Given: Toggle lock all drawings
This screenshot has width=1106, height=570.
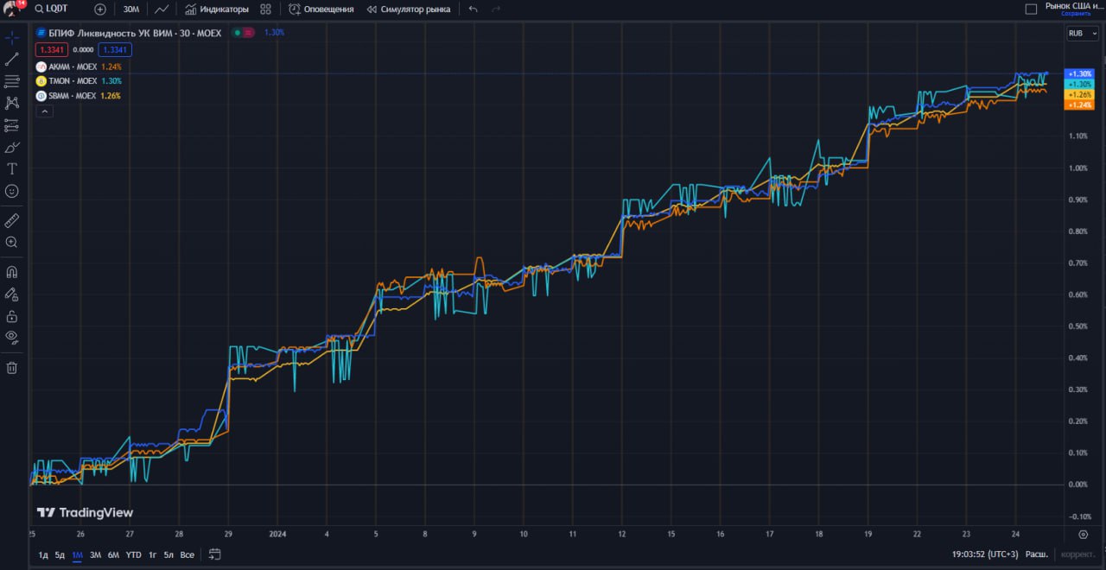Looking at the screenshot, I should coord(12,316).
